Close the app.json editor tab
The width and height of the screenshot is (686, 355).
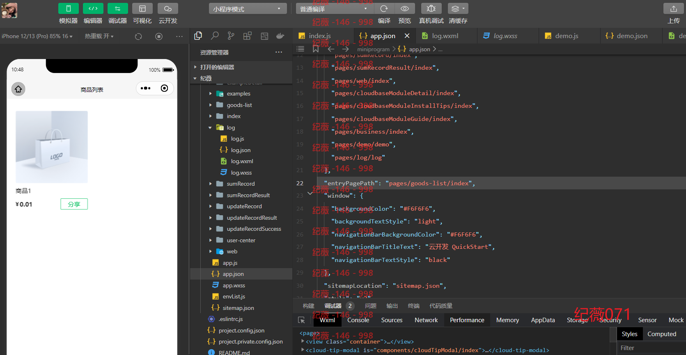point(407,36)
